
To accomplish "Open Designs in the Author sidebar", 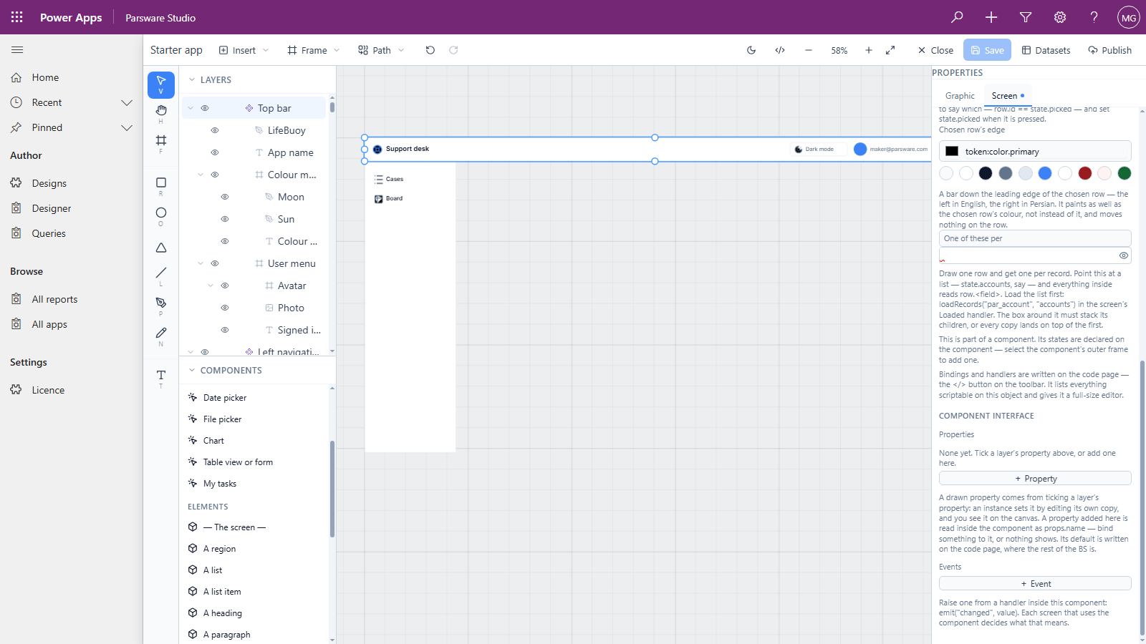I will (49, 183).
